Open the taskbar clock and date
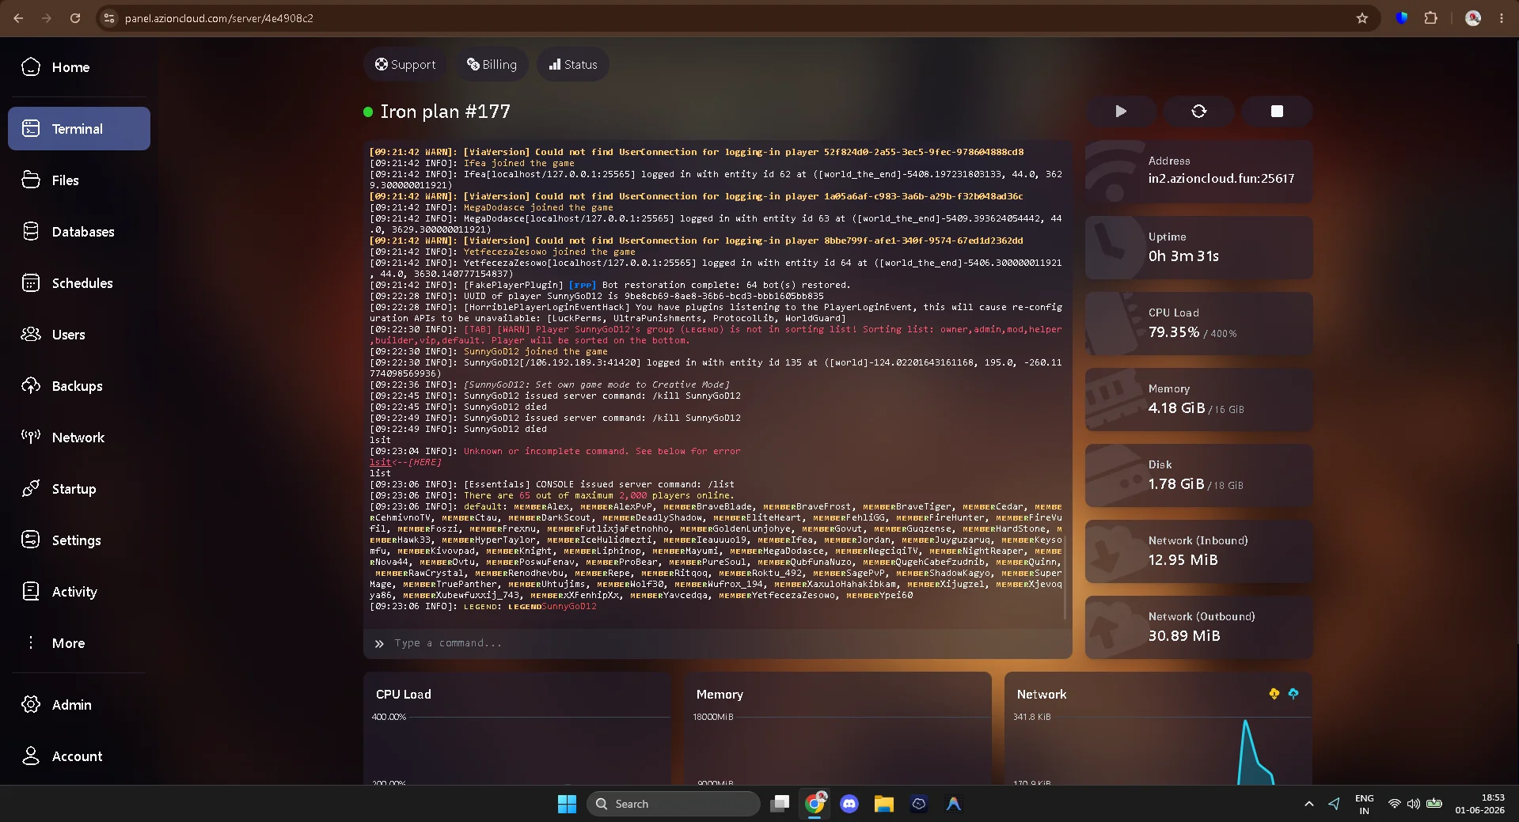 point(1479,804)
